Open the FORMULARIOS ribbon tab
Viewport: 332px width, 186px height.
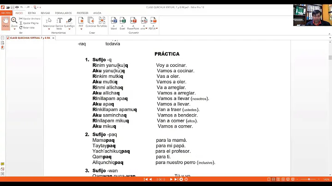[x=63, y=13]
